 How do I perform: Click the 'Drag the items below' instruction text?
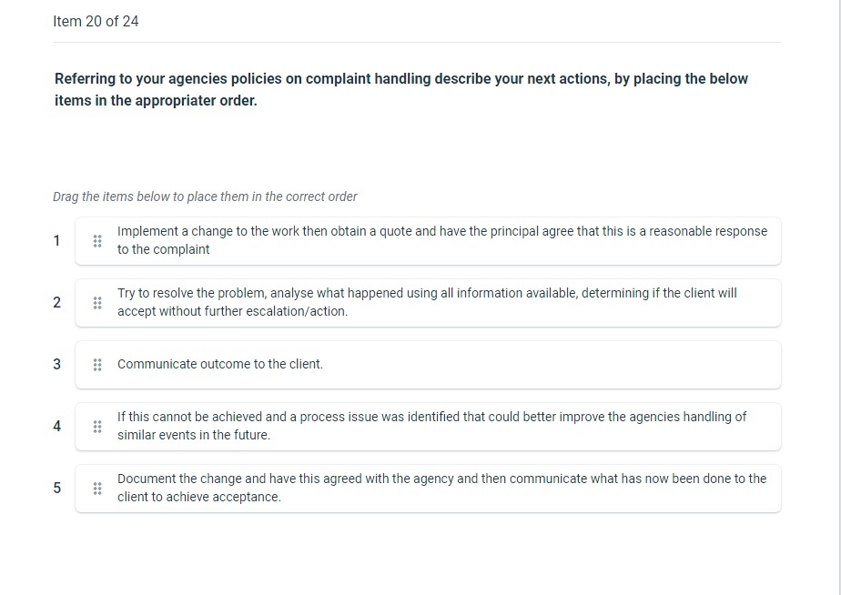205,197
